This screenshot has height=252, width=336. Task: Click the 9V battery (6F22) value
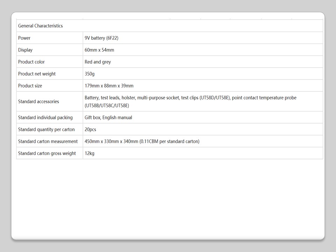(x=104, y=38)
